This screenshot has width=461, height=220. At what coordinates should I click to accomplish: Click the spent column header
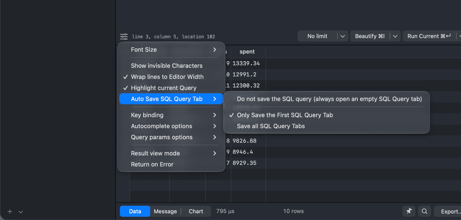pos(248,52)
